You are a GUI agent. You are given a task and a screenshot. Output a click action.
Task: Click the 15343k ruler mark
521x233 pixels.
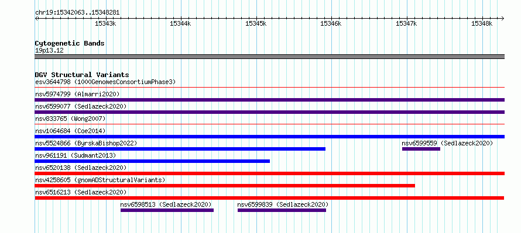click(105, 23)
